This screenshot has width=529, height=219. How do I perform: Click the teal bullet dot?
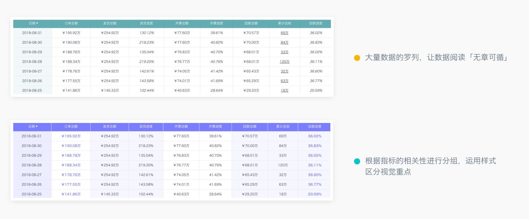(357, 161)
